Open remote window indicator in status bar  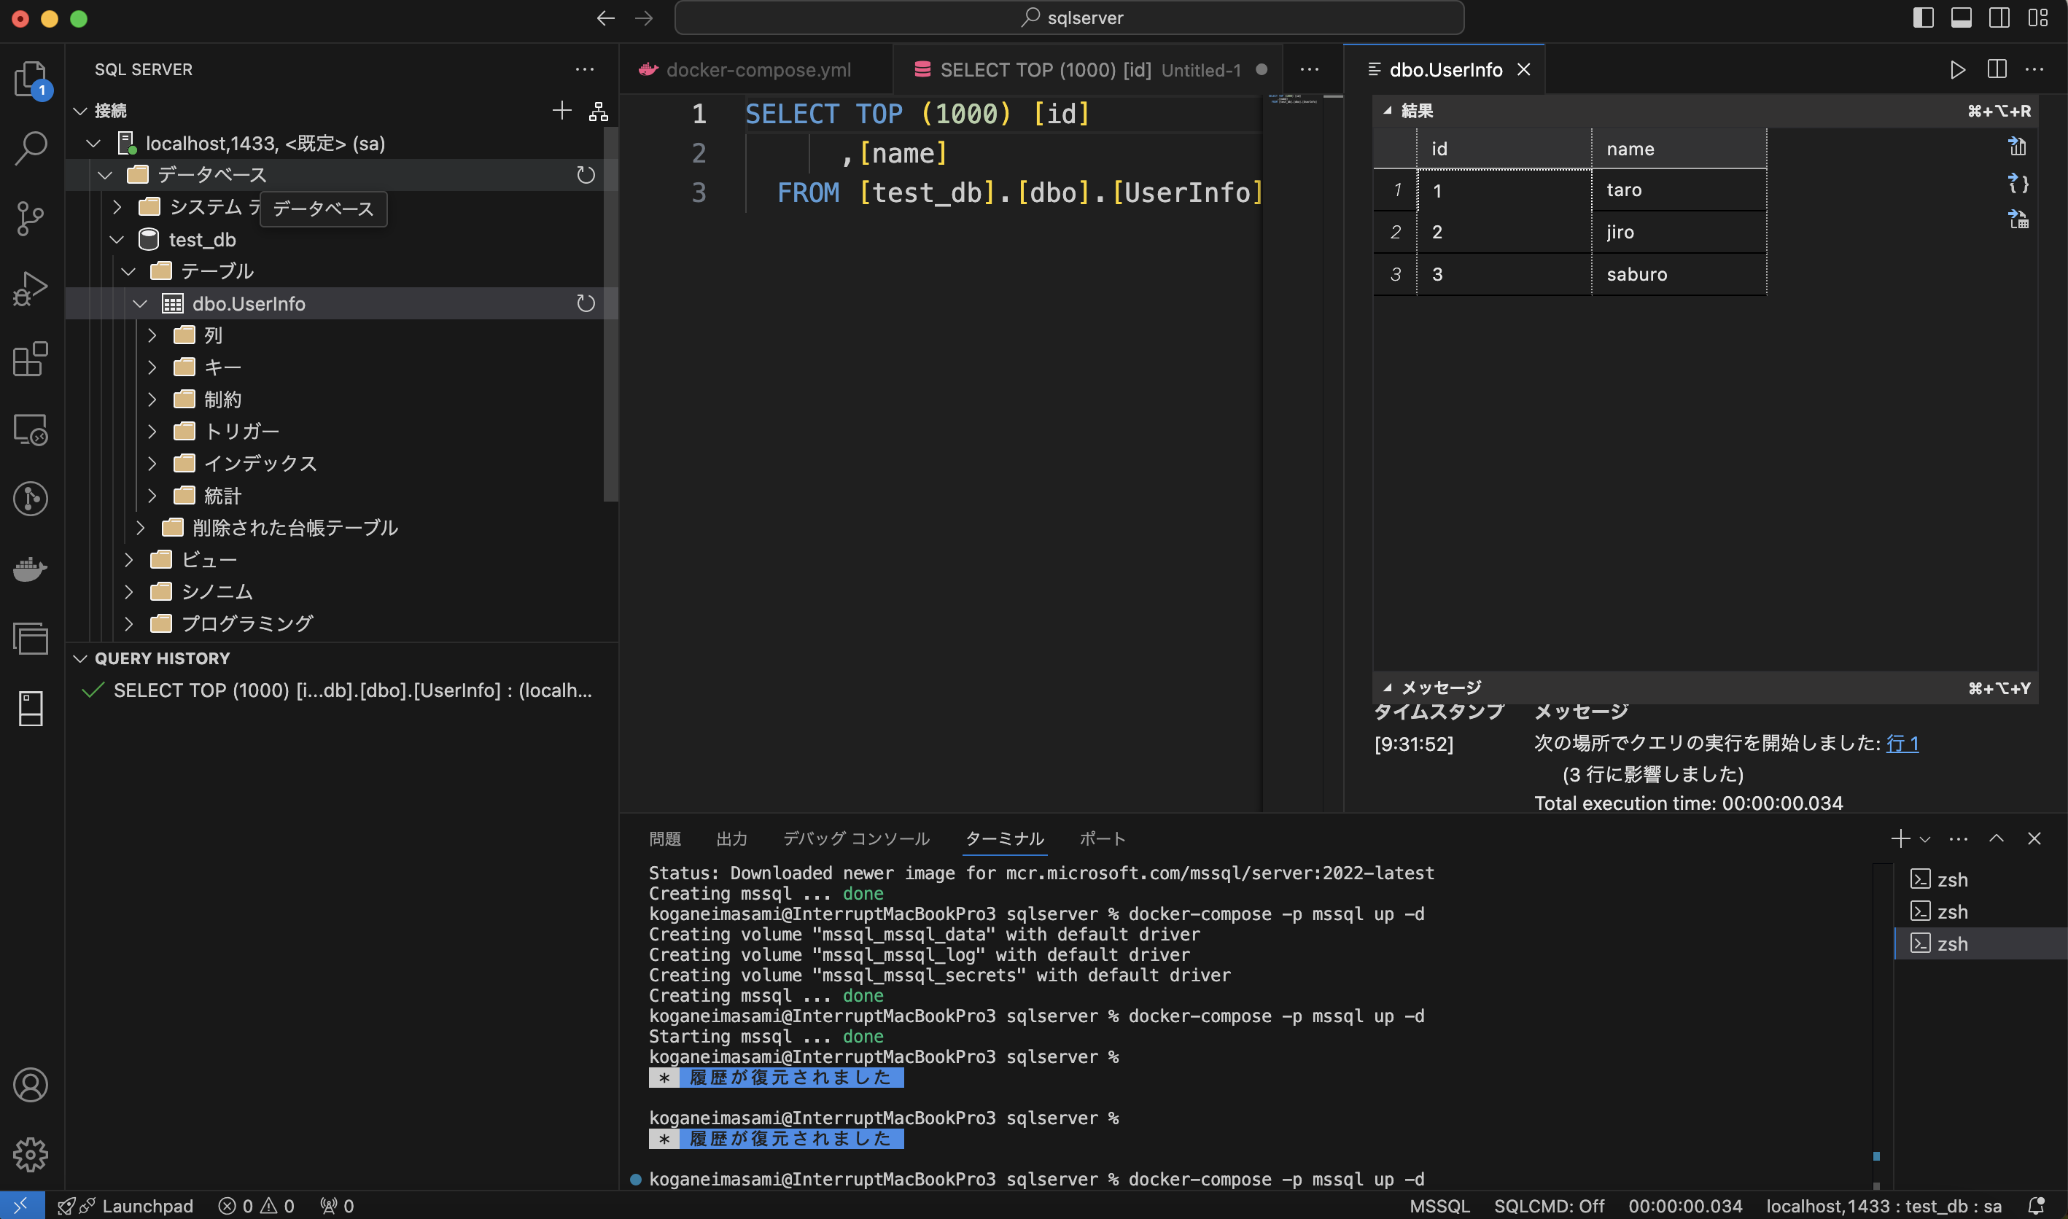coord(21,1206)
